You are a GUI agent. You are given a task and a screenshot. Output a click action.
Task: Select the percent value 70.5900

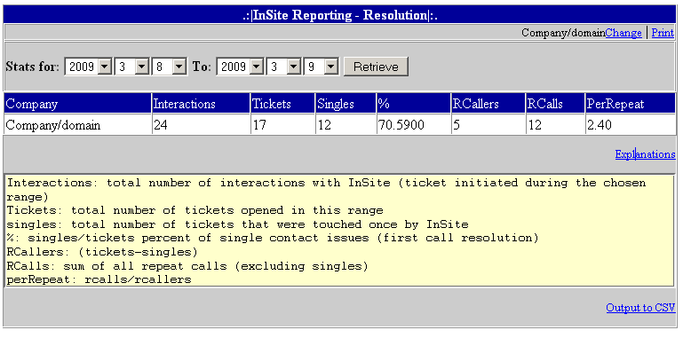(413, 125)
